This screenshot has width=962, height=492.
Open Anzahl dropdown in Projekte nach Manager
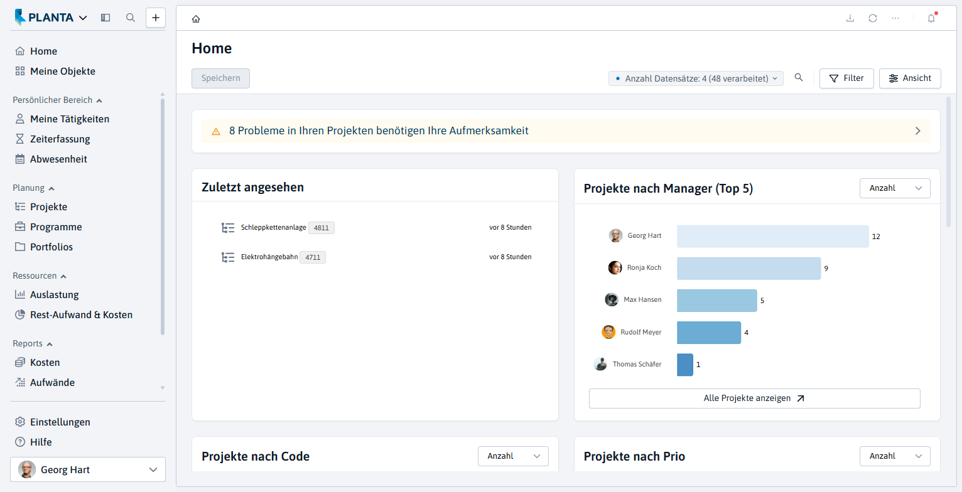pyautogui.click(x=895, y=188)
